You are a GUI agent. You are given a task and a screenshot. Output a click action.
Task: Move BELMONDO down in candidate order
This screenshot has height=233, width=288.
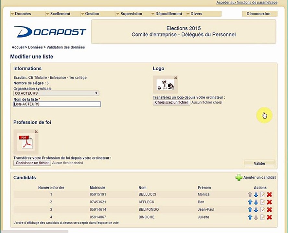pyautogui.click(x=256, y=209)
